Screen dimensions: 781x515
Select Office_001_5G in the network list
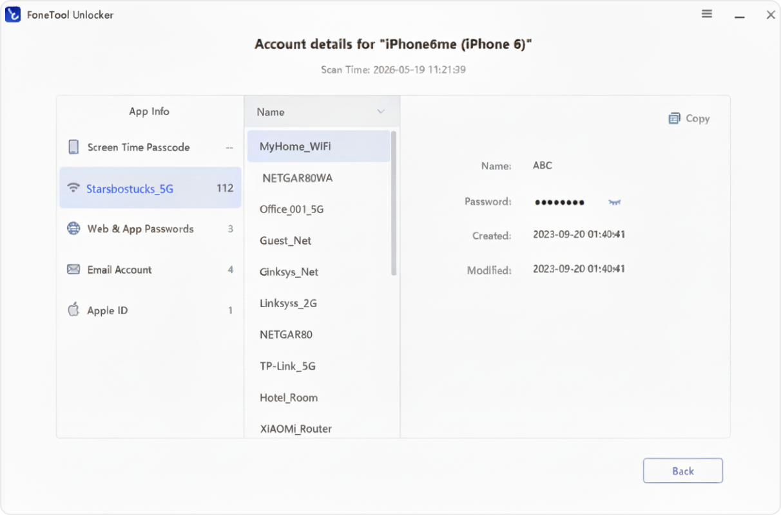coord(318,209)
